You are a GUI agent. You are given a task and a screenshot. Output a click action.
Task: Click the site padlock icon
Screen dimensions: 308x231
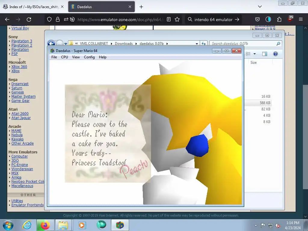click(57, 20)
